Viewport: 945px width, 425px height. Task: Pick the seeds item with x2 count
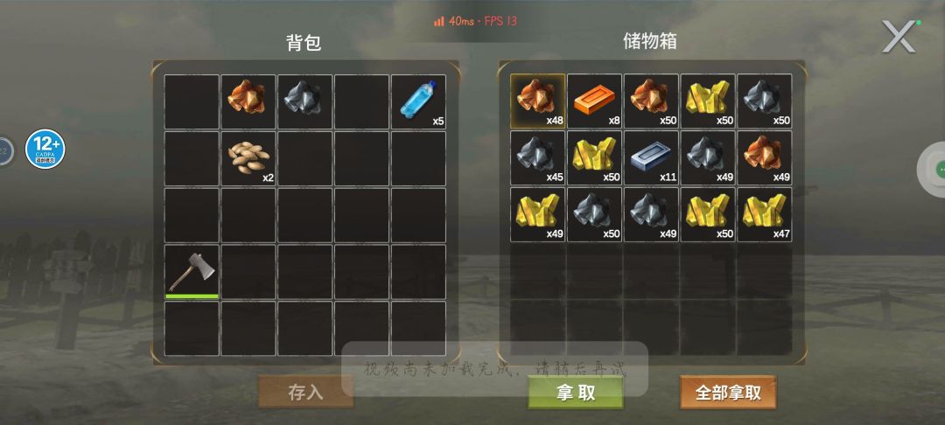pos(248,158)
